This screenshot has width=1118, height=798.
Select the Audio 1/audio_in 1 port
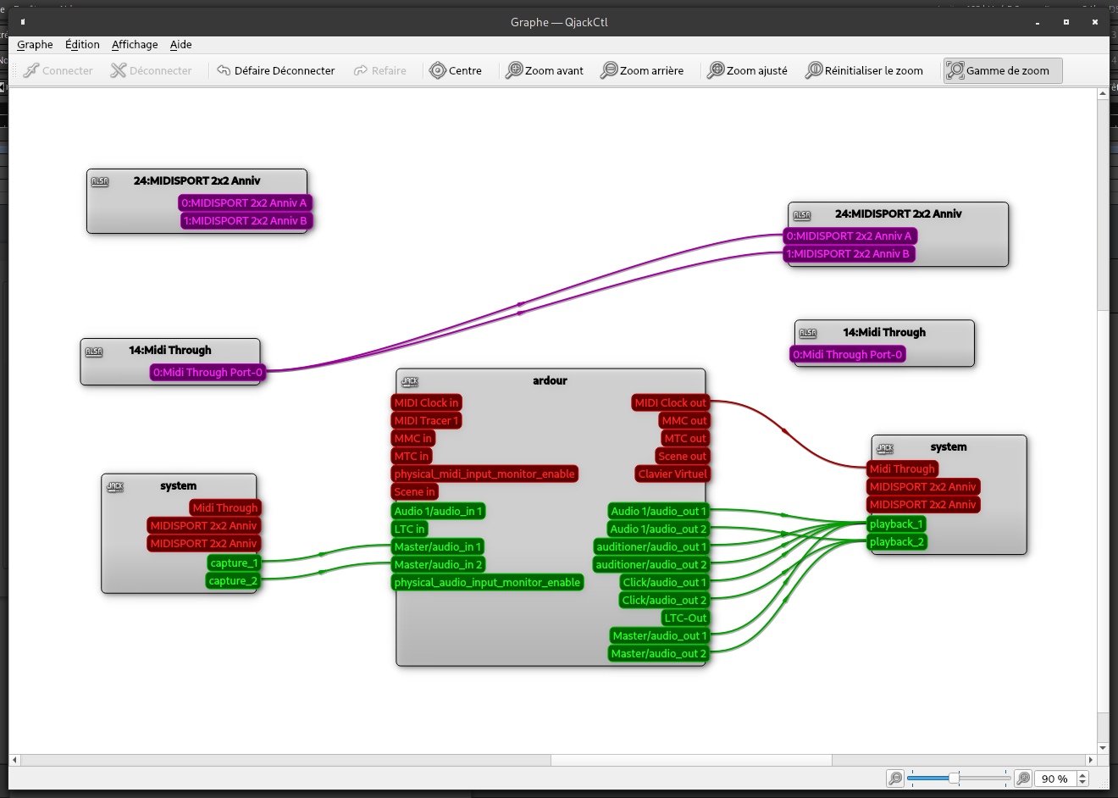tap(438, 512)
